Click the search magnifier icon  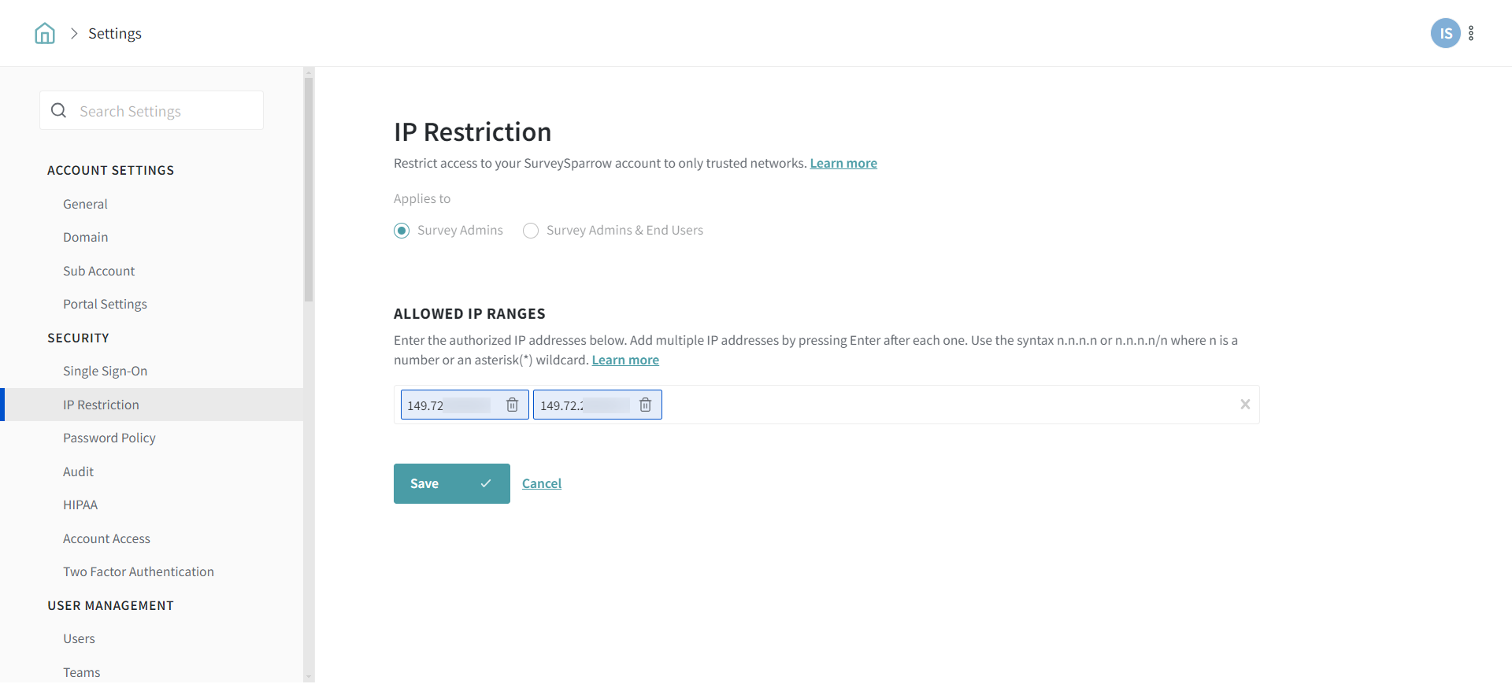coord(59,111)
